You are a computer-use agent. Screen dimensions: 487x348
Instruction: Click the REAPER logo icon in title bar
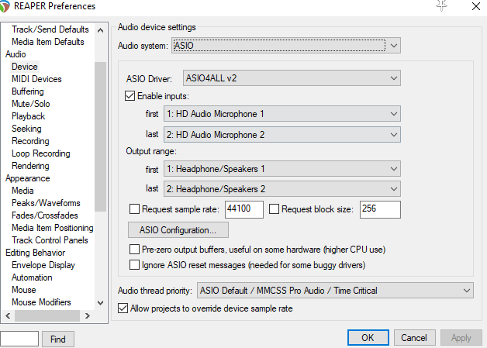(5, 6)
